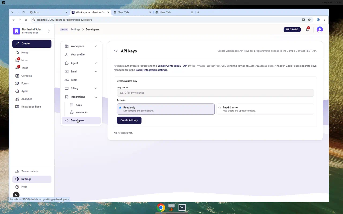Open Chrome three-dot menu
Viewport: 343px width, 214px height.
[324, 20]
